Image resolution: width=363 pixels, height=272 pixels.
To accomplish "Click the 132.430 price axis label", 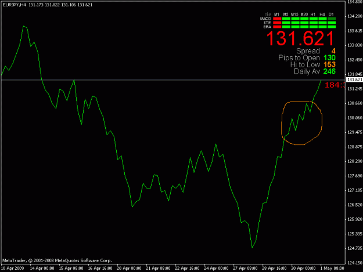I will pos(355,60).
